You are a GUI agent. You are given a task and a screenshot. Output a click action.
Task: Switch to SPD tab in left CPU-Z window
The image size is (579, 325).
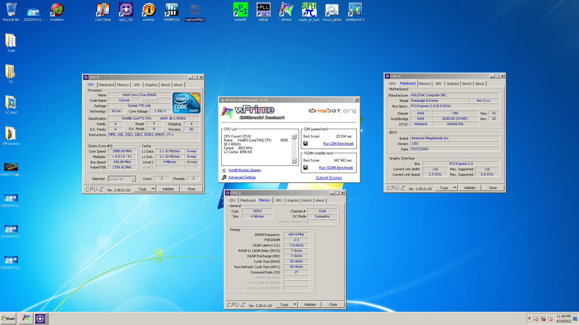(x=137, y=85)
